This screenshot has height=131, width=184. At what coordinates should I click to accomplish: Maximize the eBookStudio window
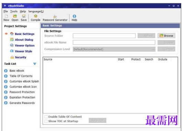[x=174, y=6]
